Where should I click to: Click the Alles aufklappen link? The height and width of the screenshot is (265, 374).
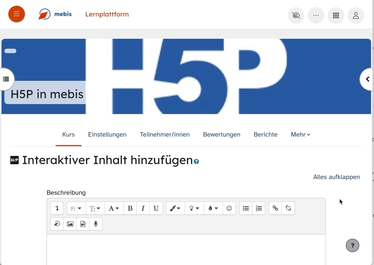click(x=336, y=177)
